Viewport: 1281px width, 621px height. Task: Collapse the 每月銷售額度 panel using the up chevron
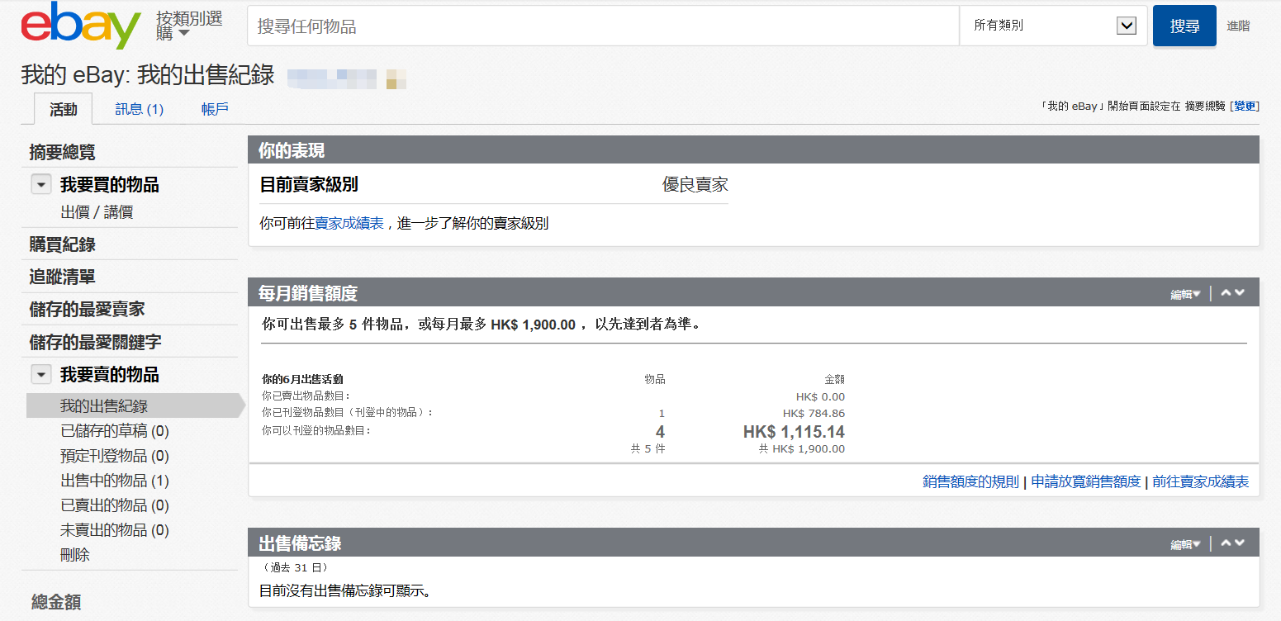pos(1226,292)
